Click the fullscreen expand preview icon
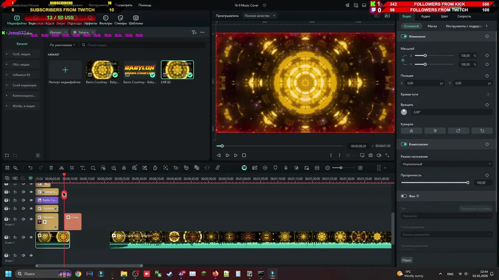 [387, 155]
